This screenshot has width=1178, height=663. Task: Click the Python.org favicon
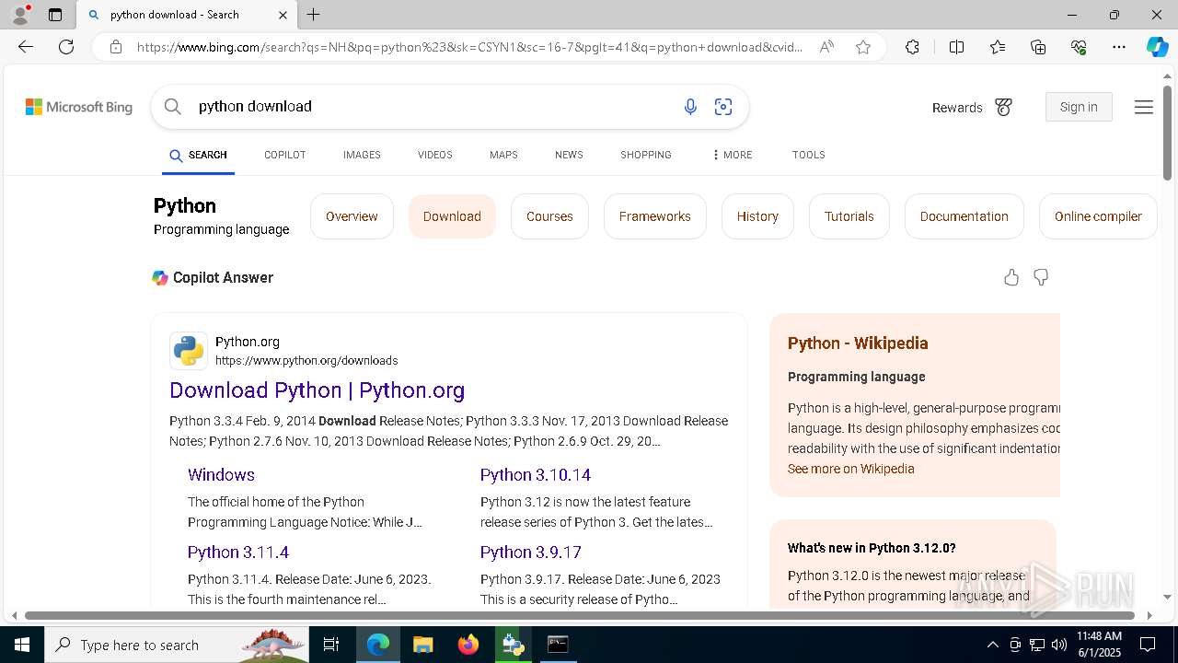coord(189,351)
